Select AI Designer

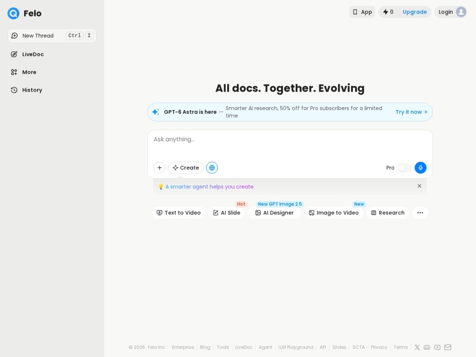point(274,213)
